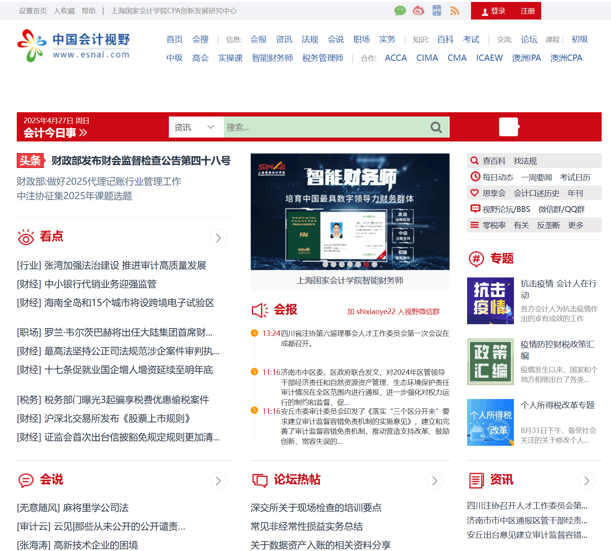Image resolution: width=611 pixels, height=551 pixels.
Task: Click the RSS feed icon
Action: coord(454,11)
